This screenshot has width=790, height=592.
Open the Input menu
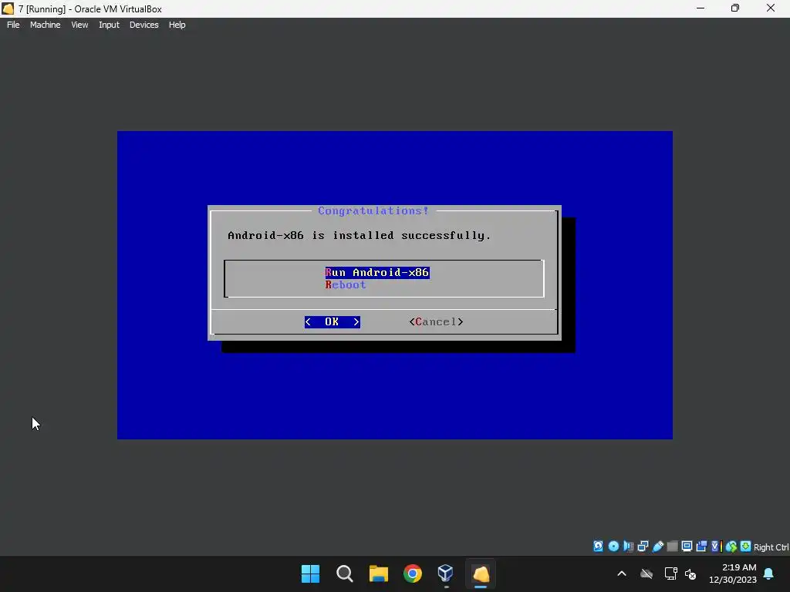coord(109,25)
